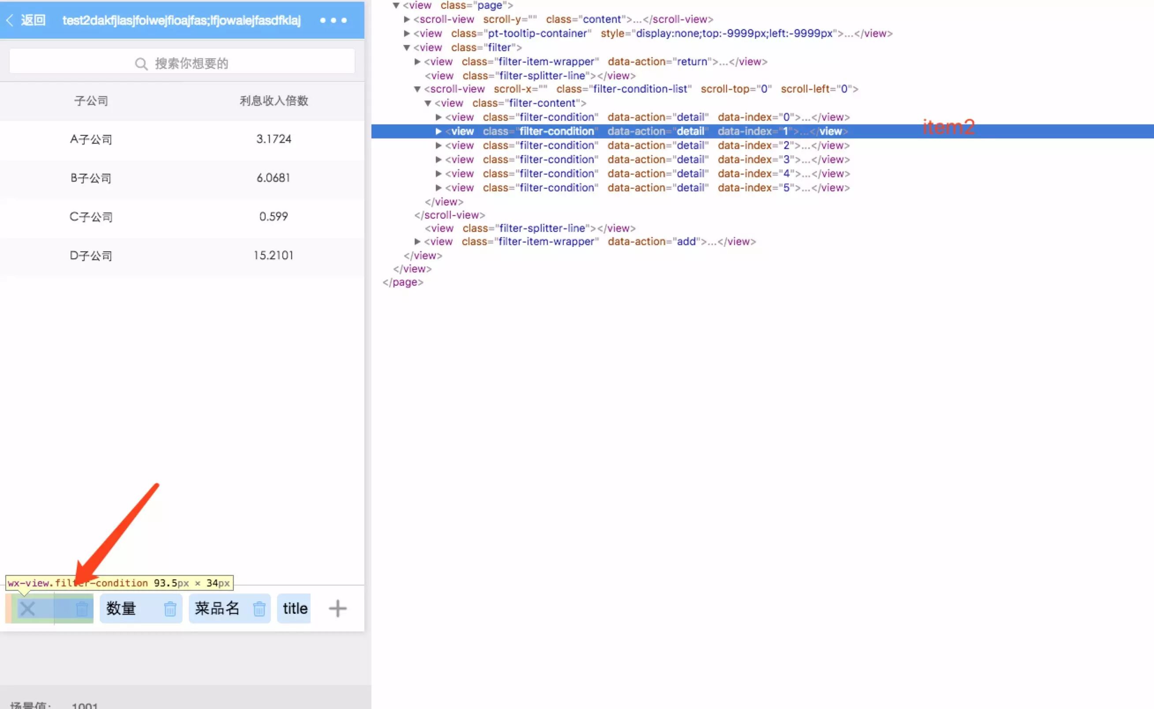Click the X icon in filter bar
This screenshot has height=709, width=1154.
(x=27, y=608)
